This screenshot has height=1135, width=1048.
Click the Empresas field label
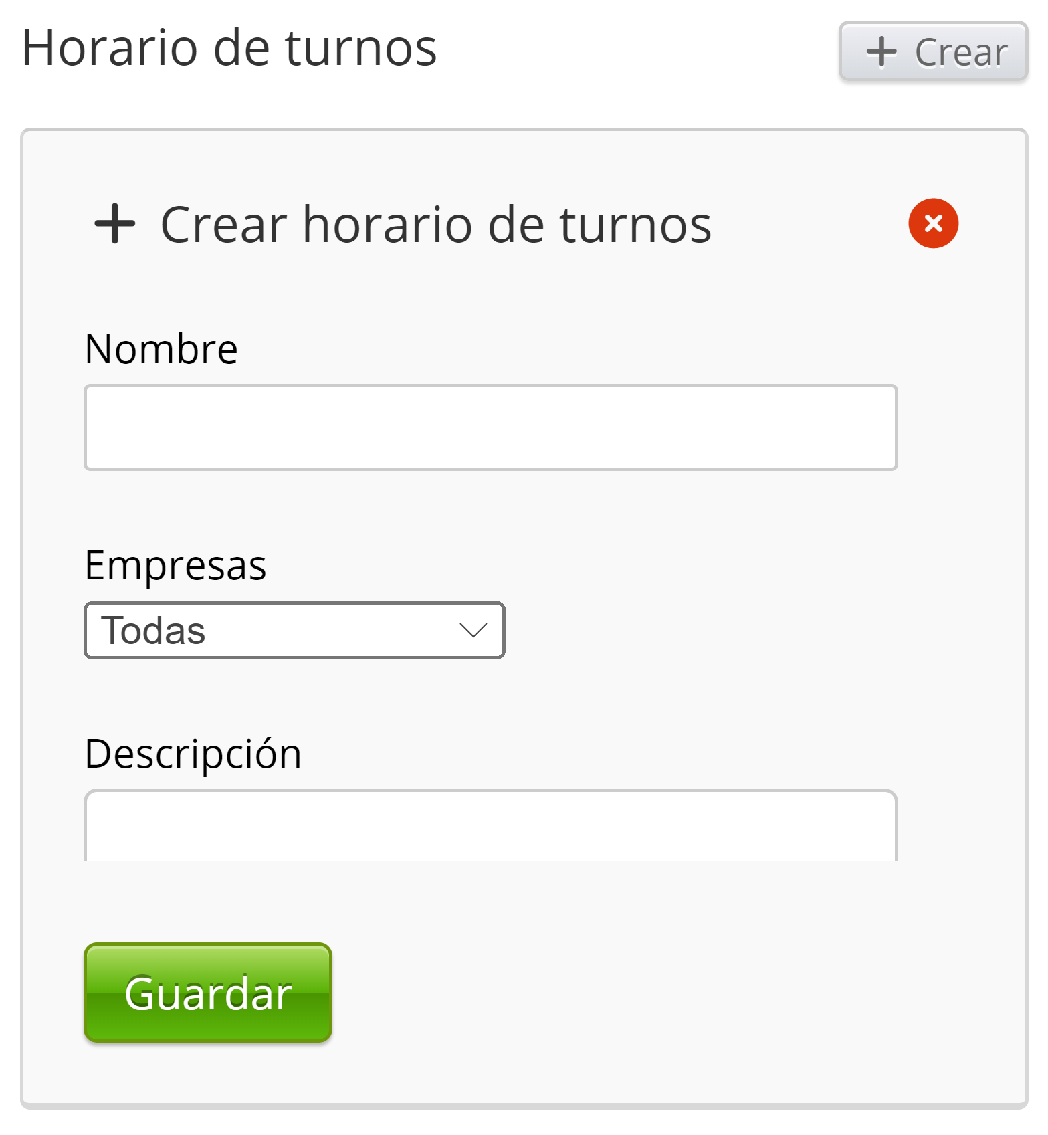(175, 565)
